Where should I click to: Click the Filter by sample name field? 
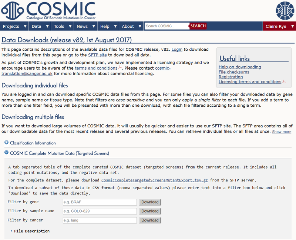click(100, 211)
